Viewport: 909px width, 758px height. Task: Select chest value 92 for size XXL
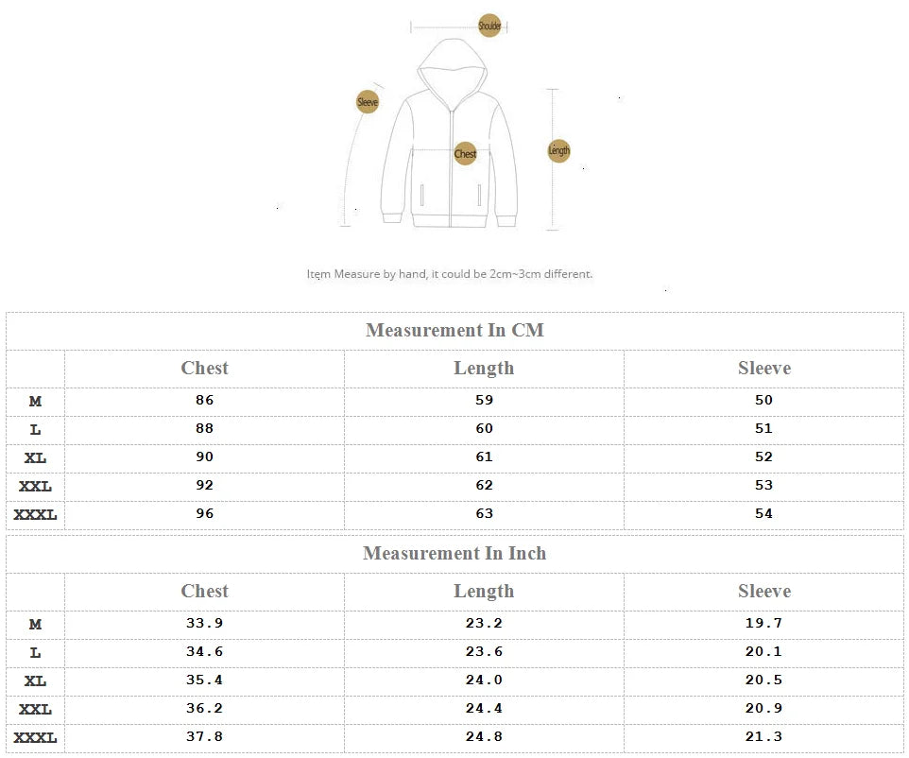[205, 486]
